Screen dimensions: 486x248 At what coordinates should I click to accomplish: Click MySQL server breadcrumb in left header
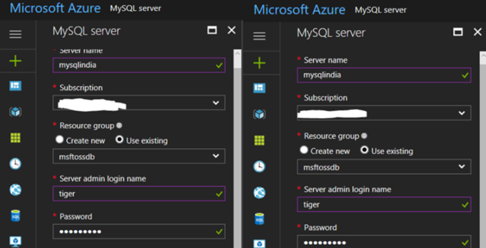tap(135, 8)
